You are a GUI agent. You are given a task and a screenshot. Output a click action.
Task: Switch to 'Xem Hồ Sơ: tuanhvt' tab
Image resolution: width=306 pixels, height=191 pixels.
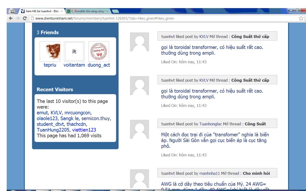coord(42,11)
